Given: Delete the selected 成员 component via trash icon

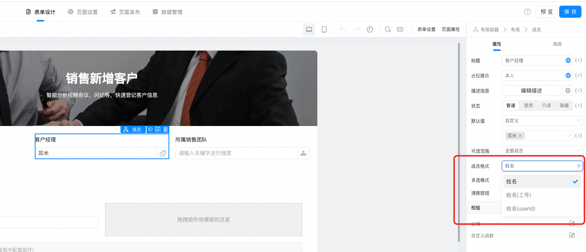Looking at the screenshot, I should pyautogui.click(x=165, y=129).
